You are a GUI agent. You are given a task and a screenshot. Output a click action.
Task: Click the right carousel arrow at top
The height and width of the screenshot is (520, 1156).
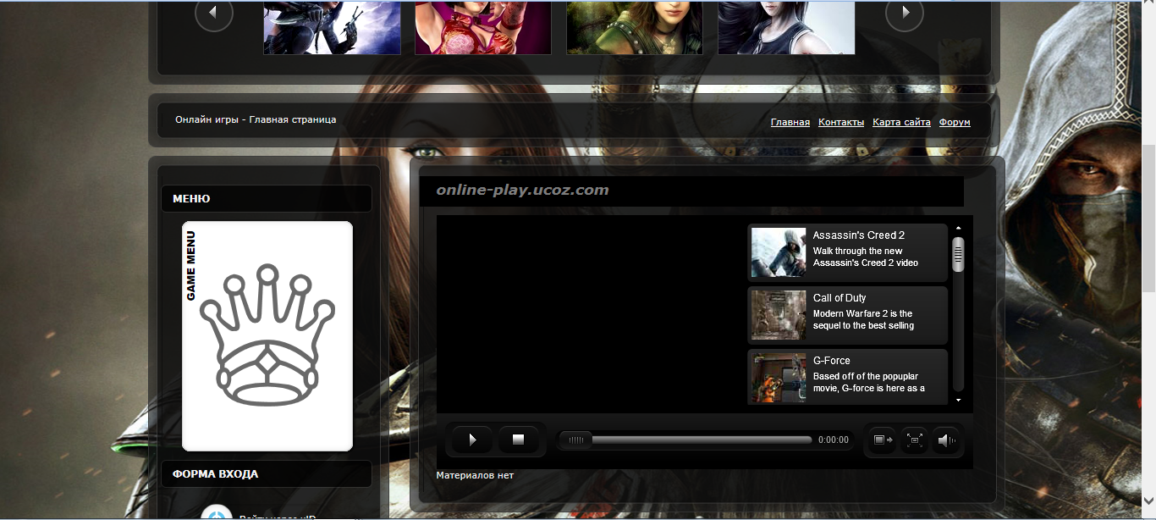click(x=905, y=13)
